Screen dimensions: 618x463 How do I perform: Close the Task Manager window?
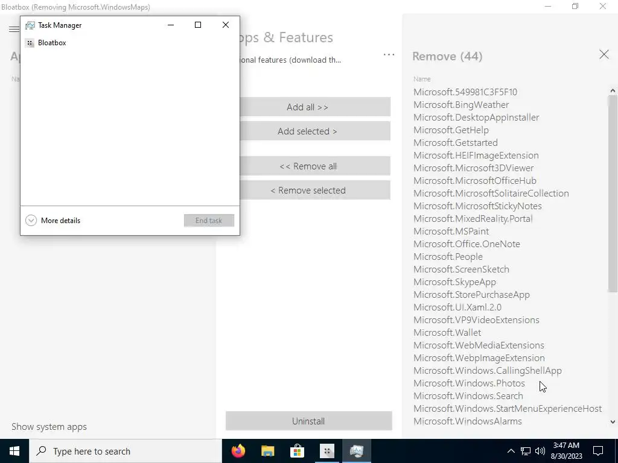pos(226,25)
